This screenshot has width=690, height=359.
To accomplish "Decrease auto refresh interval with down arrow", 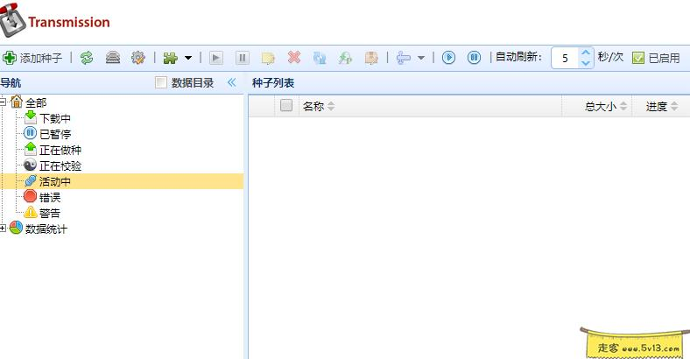I will [586, 63].
